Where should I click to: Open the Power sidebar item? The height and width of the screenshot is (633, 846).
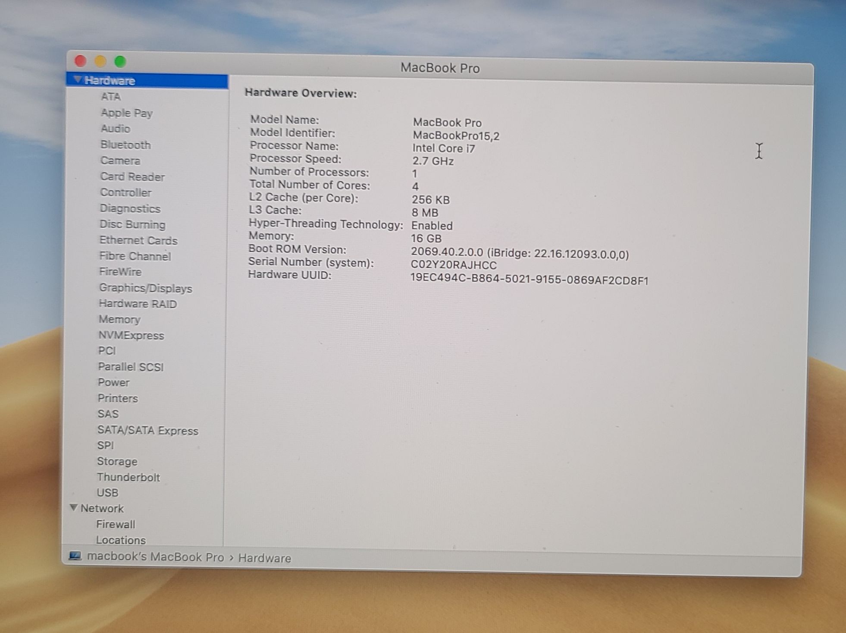pyautogui.click(x=113, y=383)
